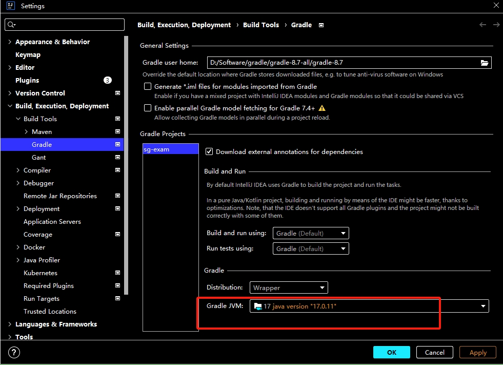Expand the Docker node
Image resolution: width=503 pixels, height=365 pixels.
[x=18, y=247]
